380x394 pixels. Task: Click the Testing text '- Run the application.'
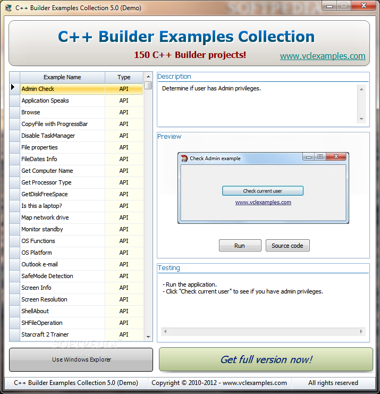(190, 284)
